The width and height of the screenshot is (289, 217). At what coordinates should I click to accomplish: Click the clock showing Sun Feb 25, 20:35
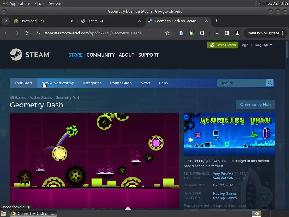point(273,3)
